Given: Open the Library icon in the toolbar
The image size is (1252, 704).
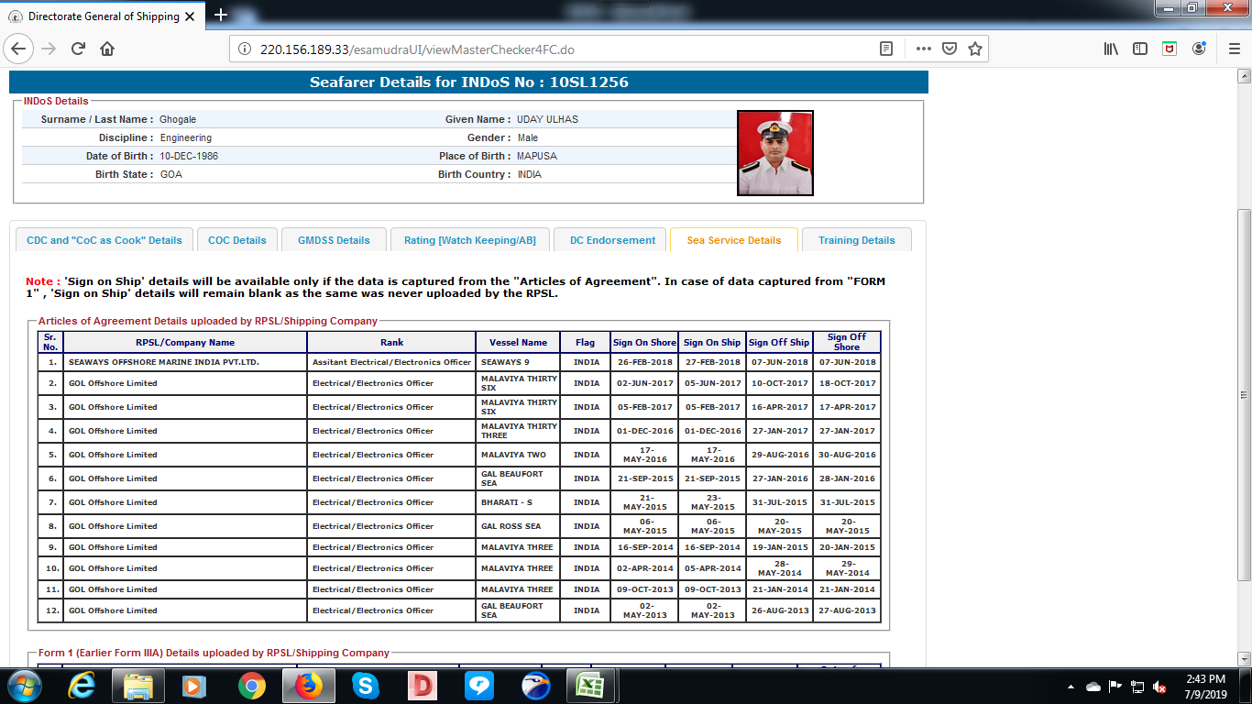Looking at the screenshot, I should point(1111,49).
